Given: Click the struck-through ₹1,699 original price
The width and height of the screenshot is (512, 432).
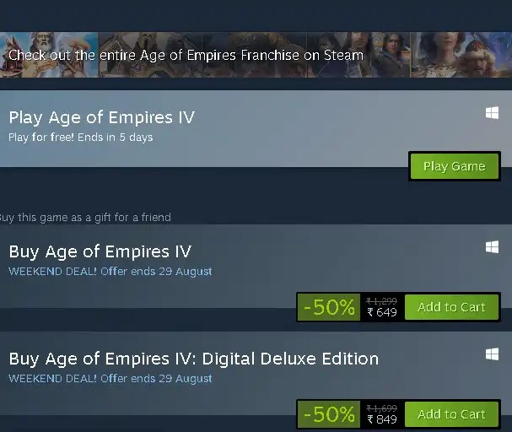Looking at the screenshot, I should point(382,408).
